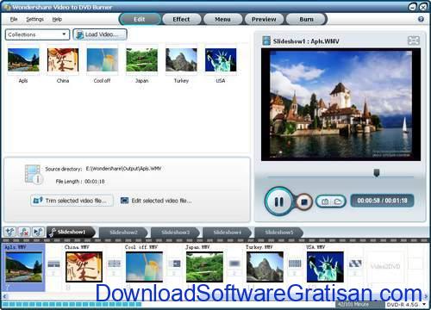431x310 pixels.
Task: Select the Slideshow3 title tab
Action: coord(175,232)
